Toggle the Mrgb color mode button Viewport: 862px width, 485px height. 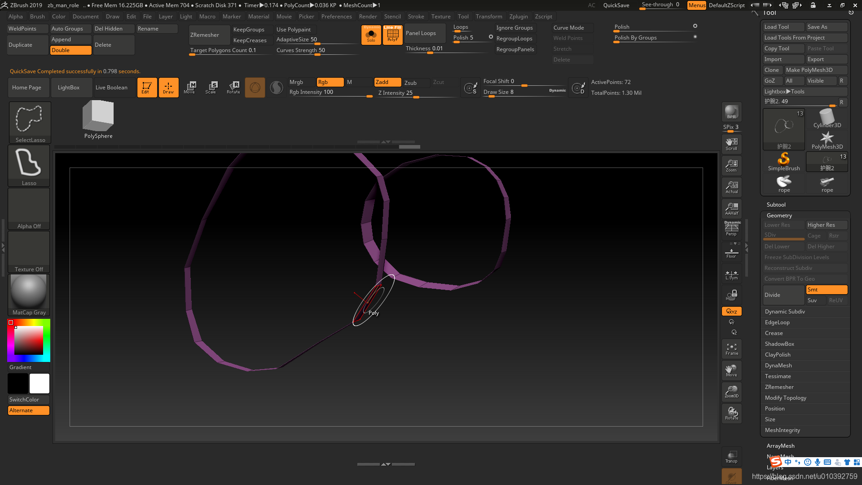pyautogui.click(x=297, y=82)
